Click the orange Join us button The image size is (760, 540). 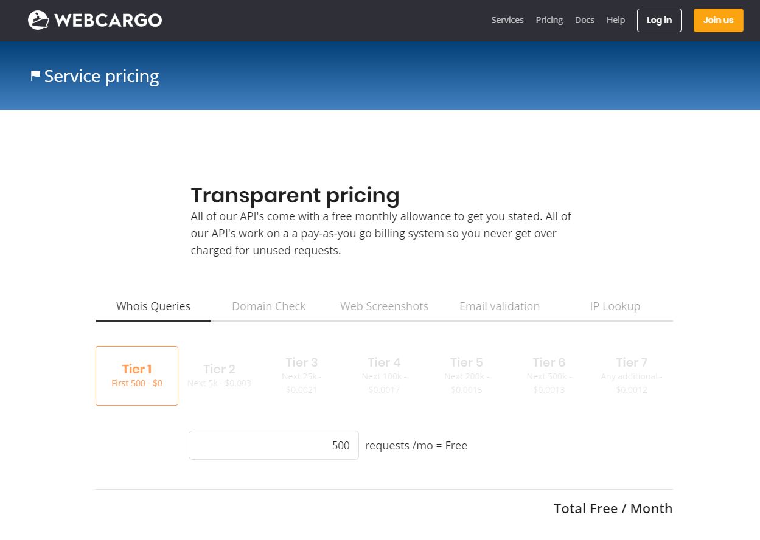click(718, 20)
